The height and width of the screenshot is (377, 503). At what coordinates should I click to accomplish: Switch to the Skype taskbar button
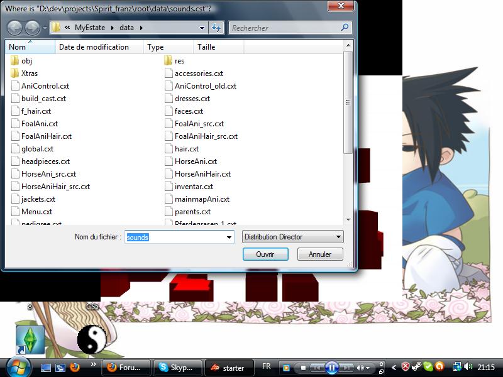click(x=178, y=368)
